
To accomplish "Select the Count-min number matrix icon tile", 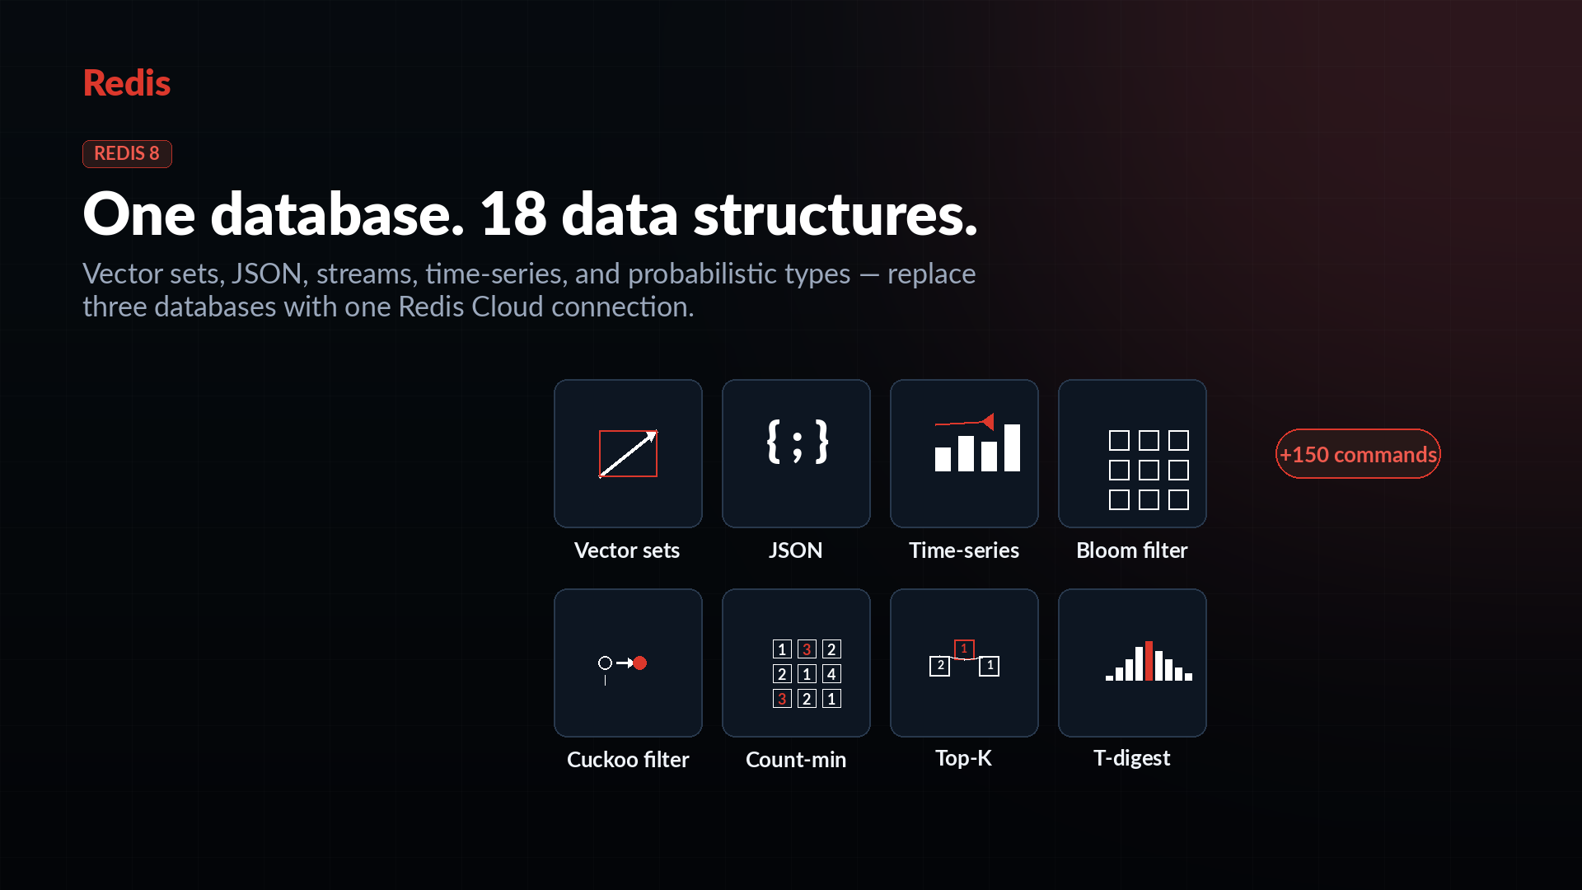I will [x=796, y=663].
